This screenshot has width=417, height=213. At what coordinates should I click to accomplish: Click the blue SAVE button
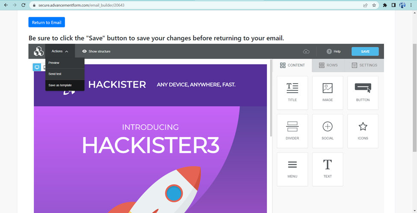click(x=365, y=51)
